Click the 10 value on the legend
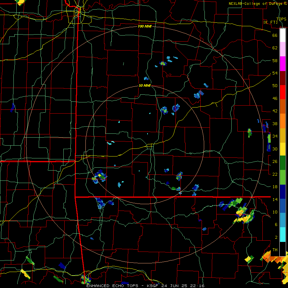 (275, 212)
